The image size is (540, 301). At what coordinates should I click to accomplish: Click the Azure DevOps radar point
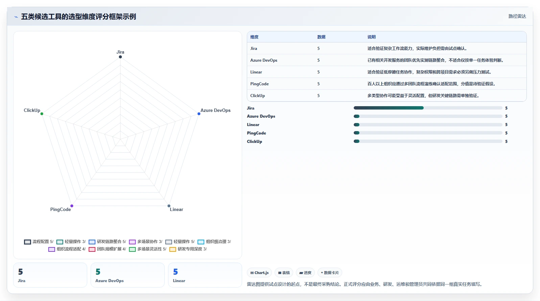pos(199,114)
